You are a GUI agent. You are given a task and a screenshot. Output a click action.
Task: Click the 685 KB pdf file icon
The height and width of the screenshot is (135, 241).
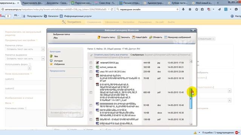click(97, 84)
